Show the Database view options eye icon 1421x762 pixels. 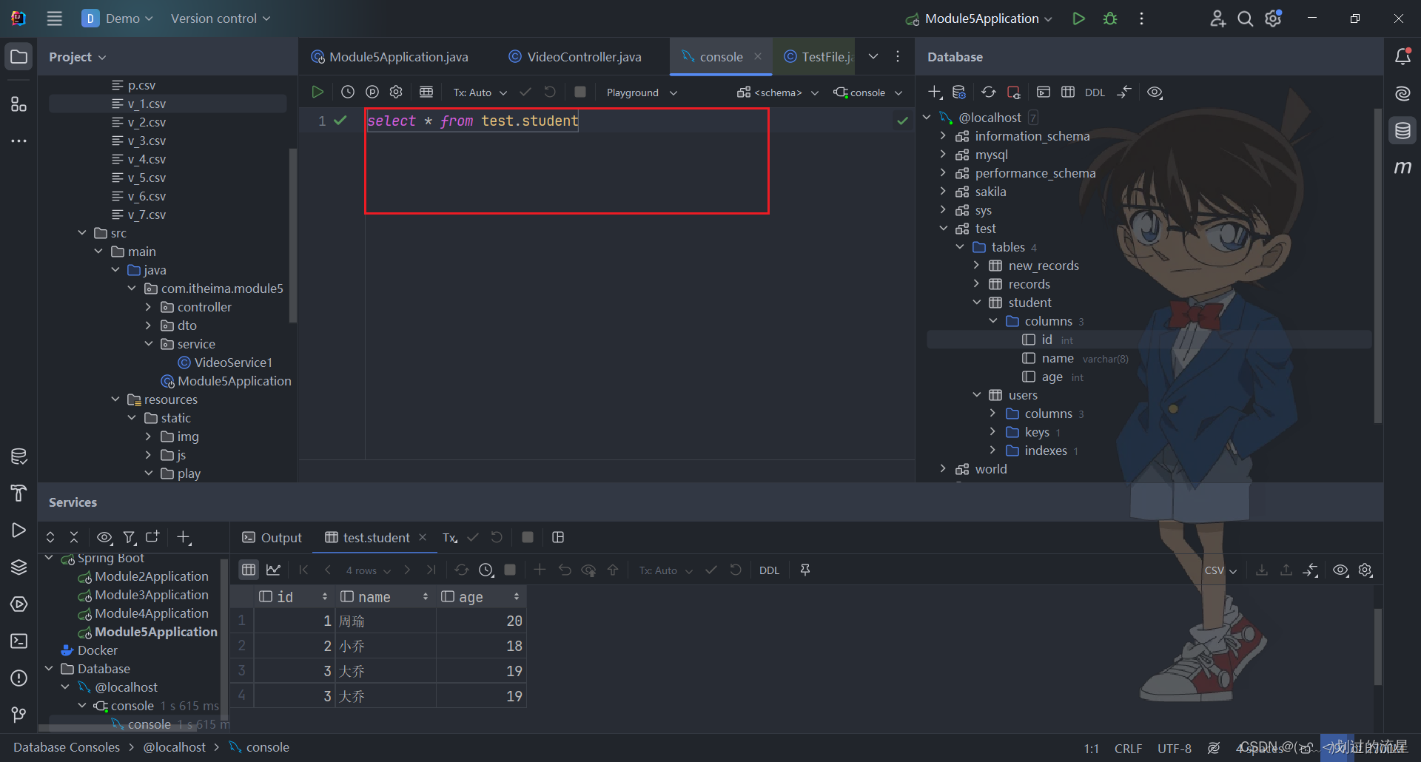pos(1155,92)
